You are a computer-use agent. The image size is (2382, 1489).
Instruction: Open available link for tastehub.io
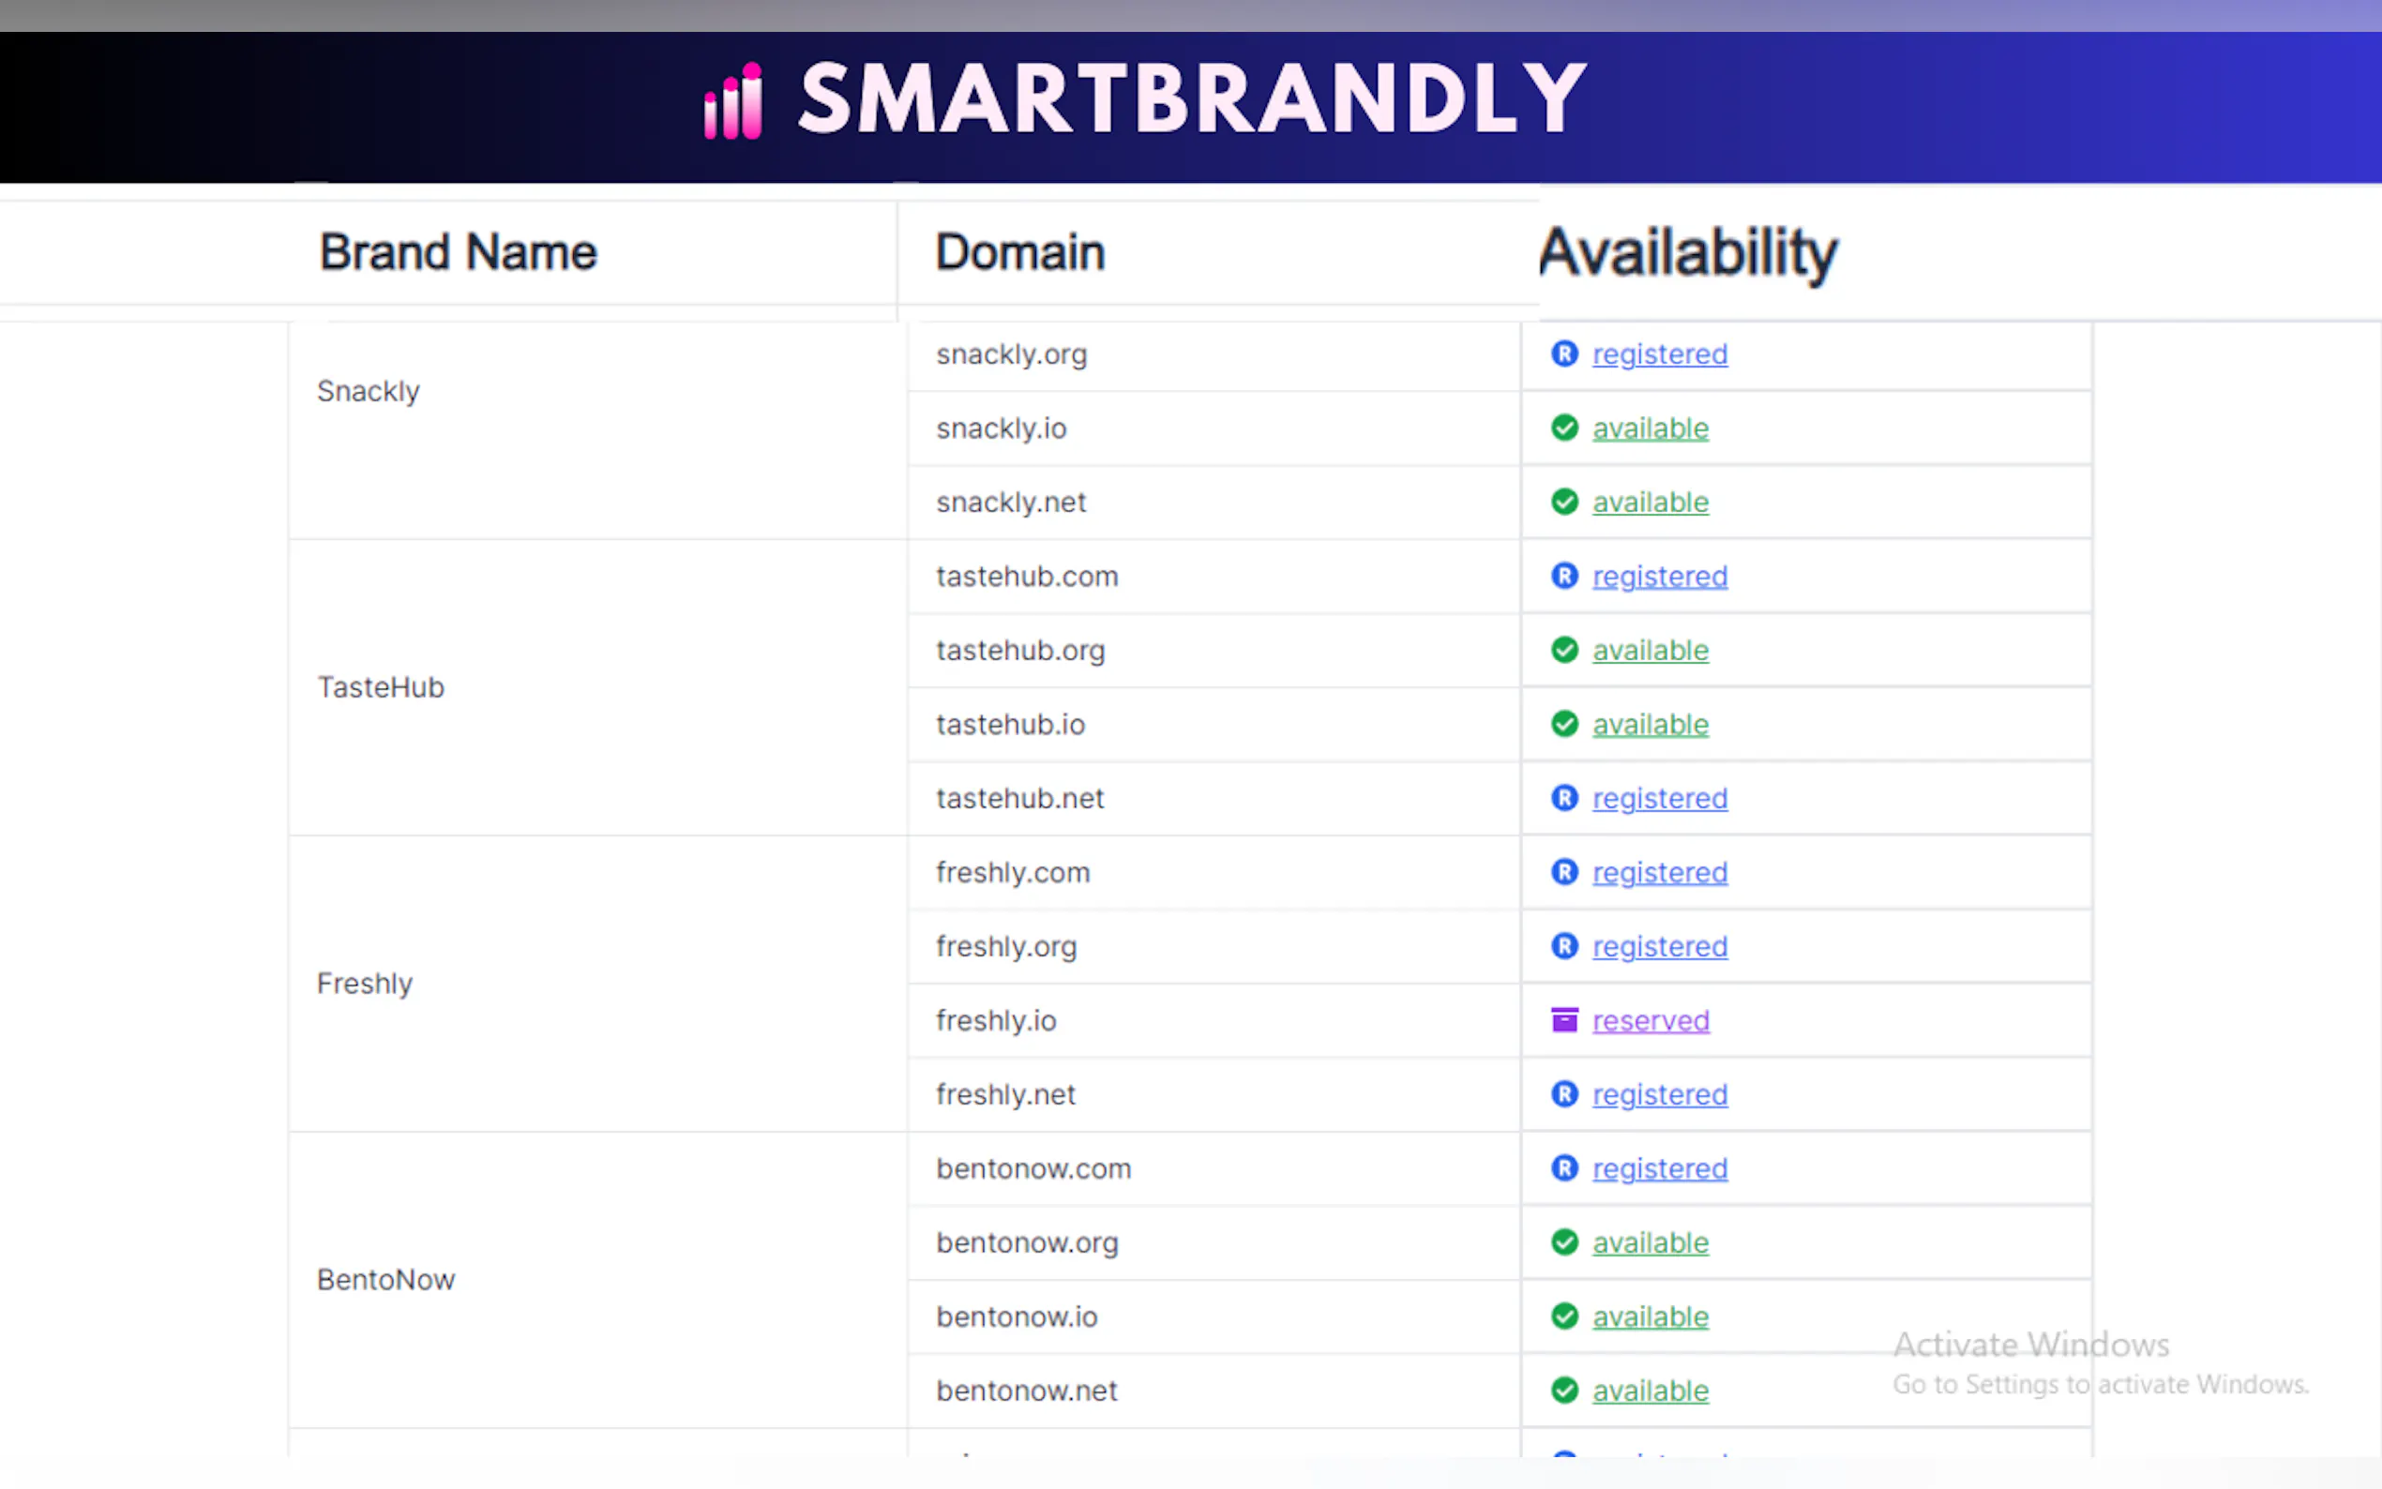pyautogui.click(x=1651, y=724)
